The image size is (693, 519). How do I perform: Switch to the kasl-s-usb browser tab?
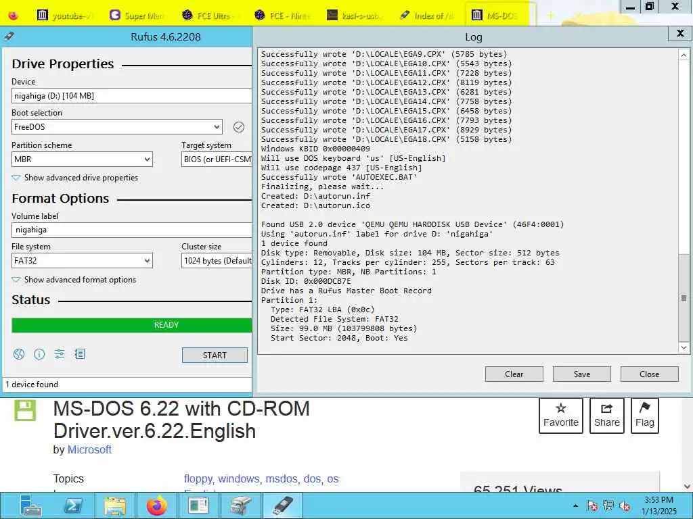click(x=353, y=16)
